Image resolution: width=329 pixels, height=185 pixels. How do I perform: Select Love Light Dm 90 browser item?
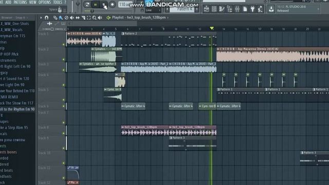12,85
